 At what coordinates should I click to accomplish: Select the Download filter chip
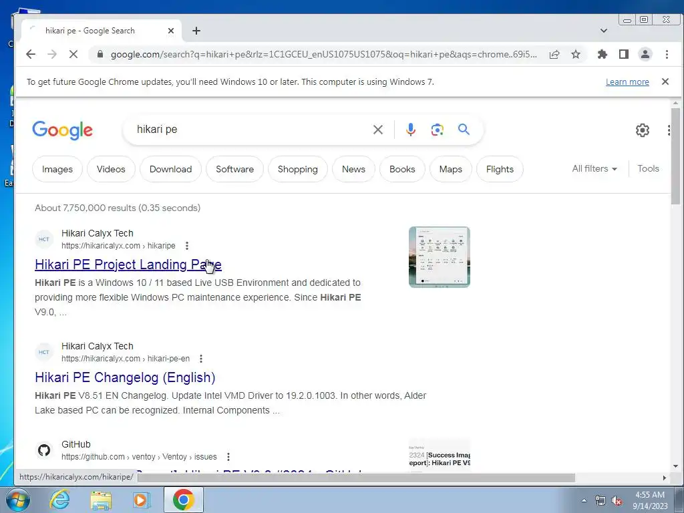(x=170, y=169)
